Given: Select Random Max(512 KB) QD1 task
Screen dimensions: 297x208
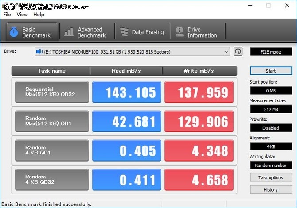Looking at the screenshot, I should (52, 121).
